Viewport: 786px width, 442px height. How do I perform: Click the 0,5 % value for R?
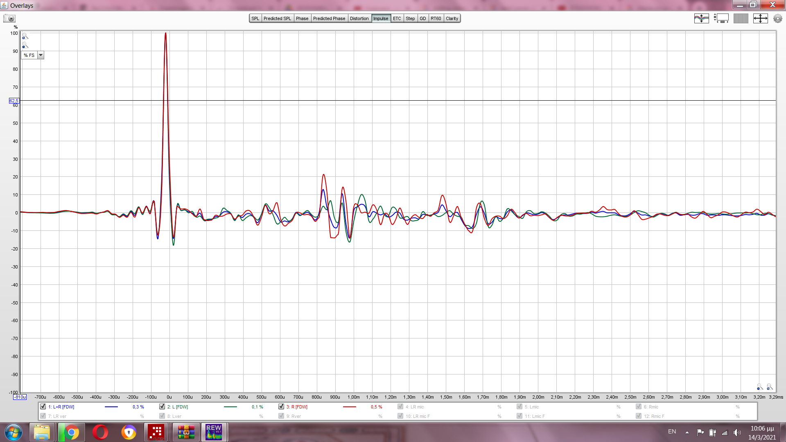click(377, 407)
